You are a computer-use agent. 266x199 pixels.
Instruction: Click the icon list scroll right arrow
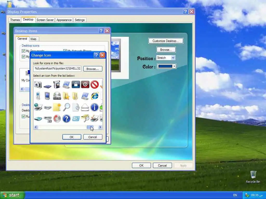(100, 127)
